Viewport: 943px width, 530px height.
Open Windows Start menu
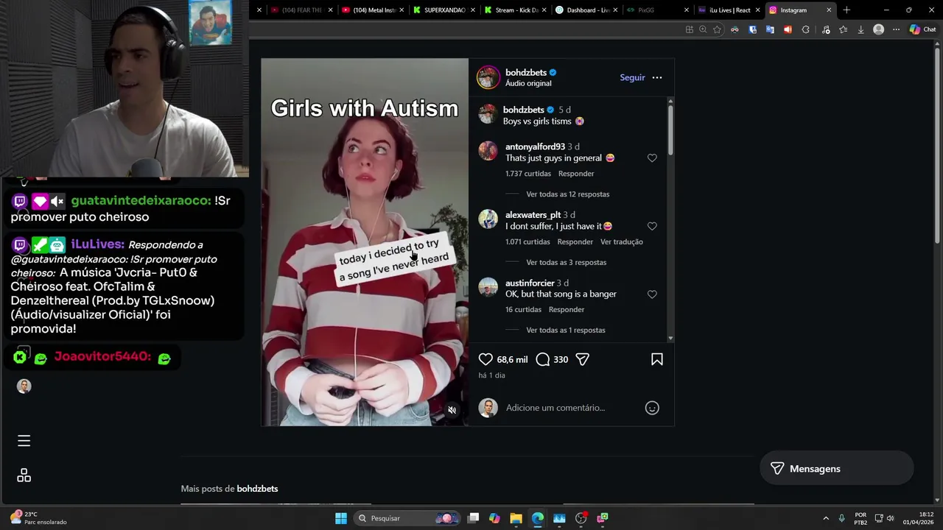(x=341, y=518)
